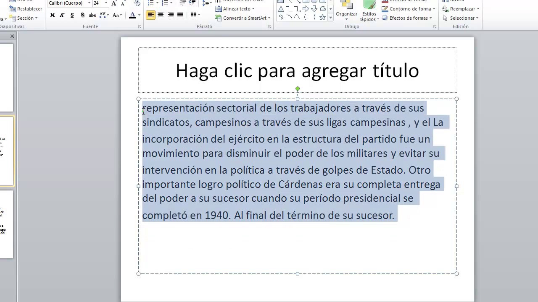Increase font size with large A icon
538x302 pixels.
(114, 3)
